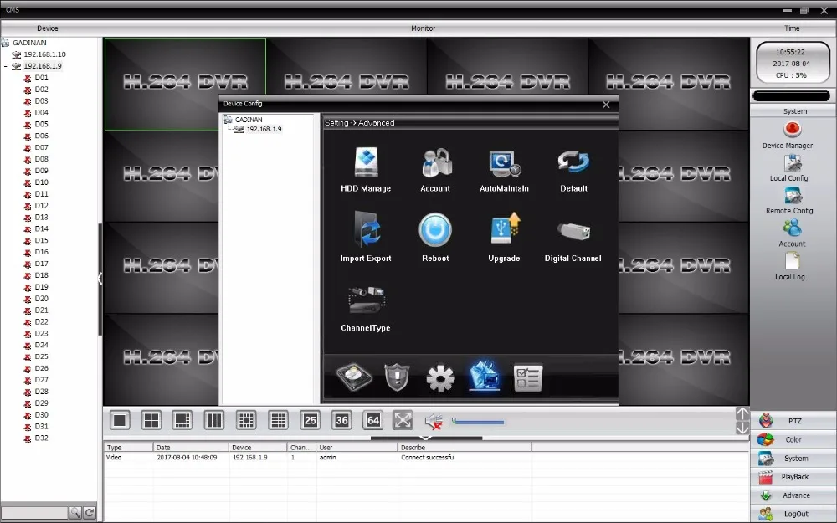Screen dimensions: 837x523
Task: Click the up arrow next to log panel
Action: [742, 413]
